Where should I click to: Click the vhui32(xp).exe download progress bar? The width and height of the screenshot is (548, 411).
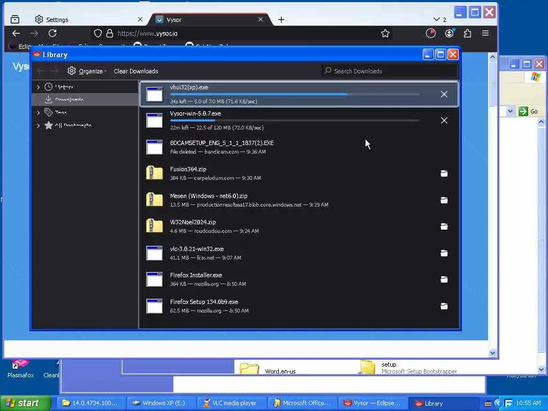point(295,94)
